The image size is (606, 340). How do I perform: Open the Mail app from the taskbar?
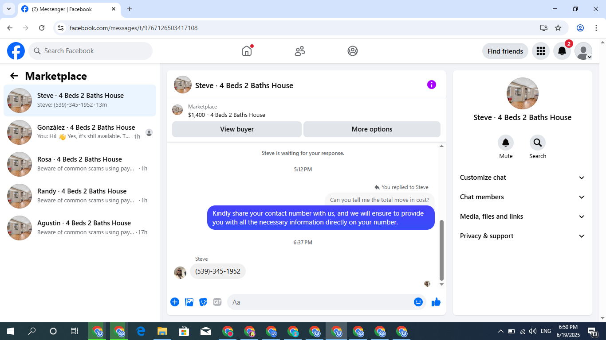pyautogui.click(x=205, y=331)
